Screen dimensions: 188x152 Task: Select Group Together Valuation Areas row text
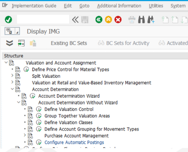pyautogui.click(x=77, y=116)
